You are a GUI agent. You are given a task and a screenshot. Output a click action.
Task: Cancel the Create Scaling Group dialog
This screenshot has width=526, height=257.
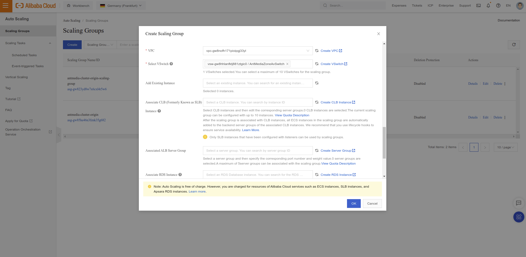point(372,204)
